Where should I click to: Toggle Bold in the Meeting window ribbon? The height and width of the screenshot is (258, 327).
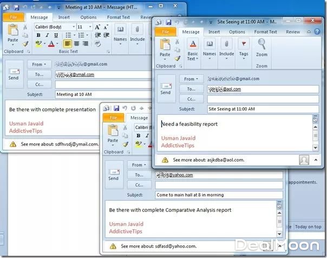(x=38, y=35)
